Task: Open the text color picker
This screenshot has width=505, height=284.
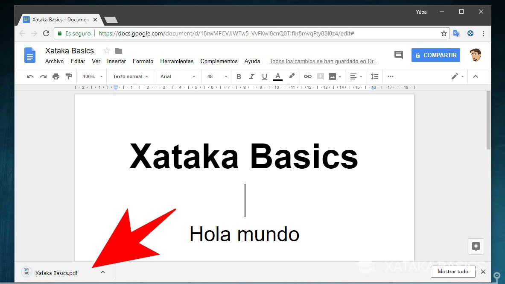Action: click(278, 76)
